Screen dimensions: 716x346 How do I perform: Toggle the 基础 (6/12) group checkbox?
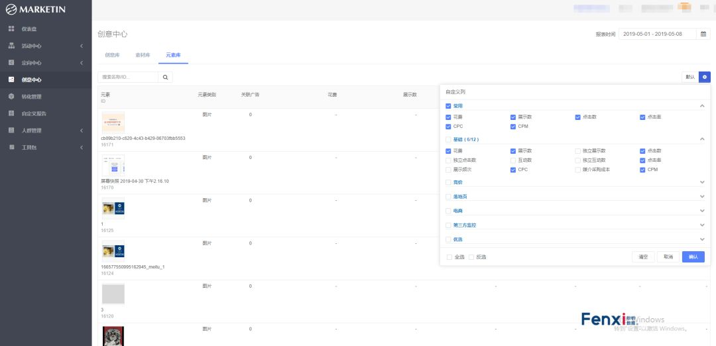pos(448,139)
